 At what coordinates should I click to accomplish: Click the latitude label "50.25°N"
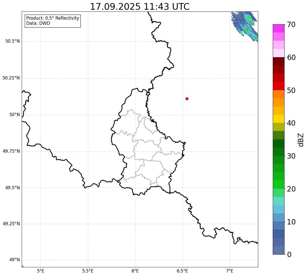pos(11,78)
